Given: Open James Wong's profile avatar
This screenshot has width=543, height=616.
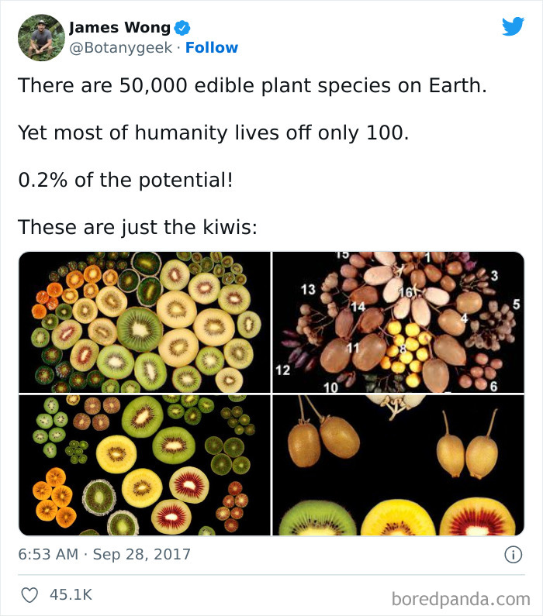Looking at the screenshot, I should (x=40, y=37).
